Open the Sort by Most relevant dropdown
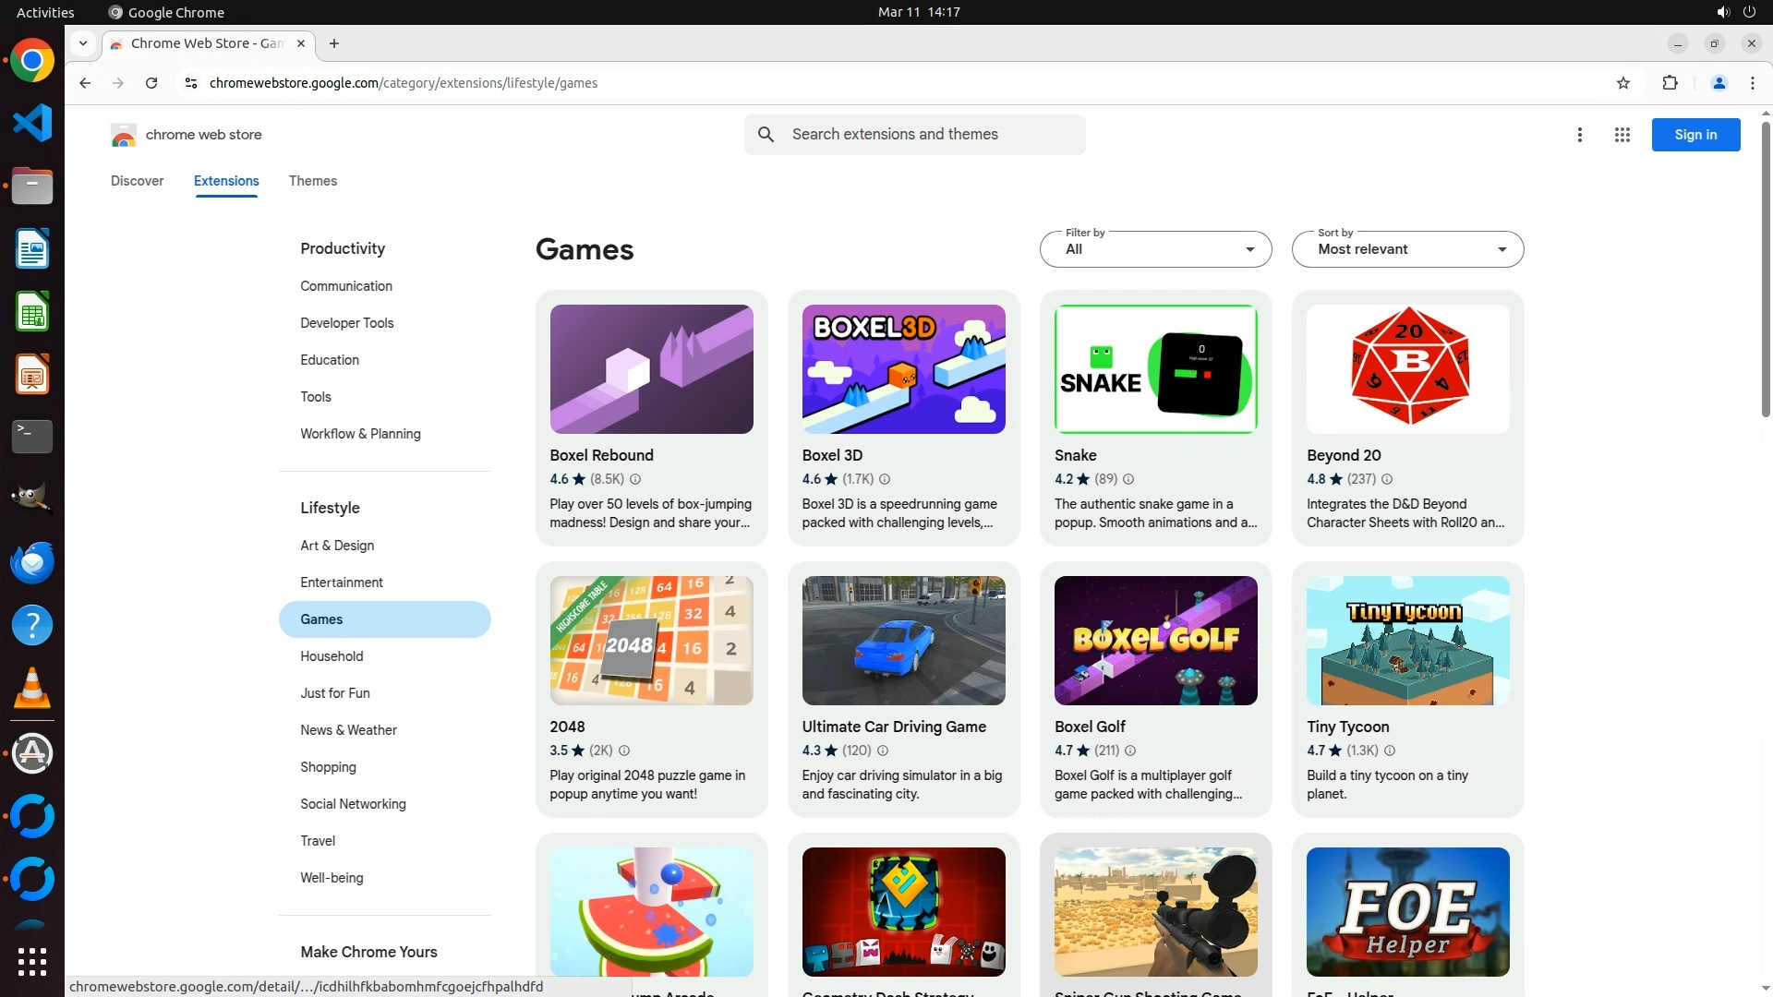Screen dimensions: 1773x997 (x=1406, y=249)
